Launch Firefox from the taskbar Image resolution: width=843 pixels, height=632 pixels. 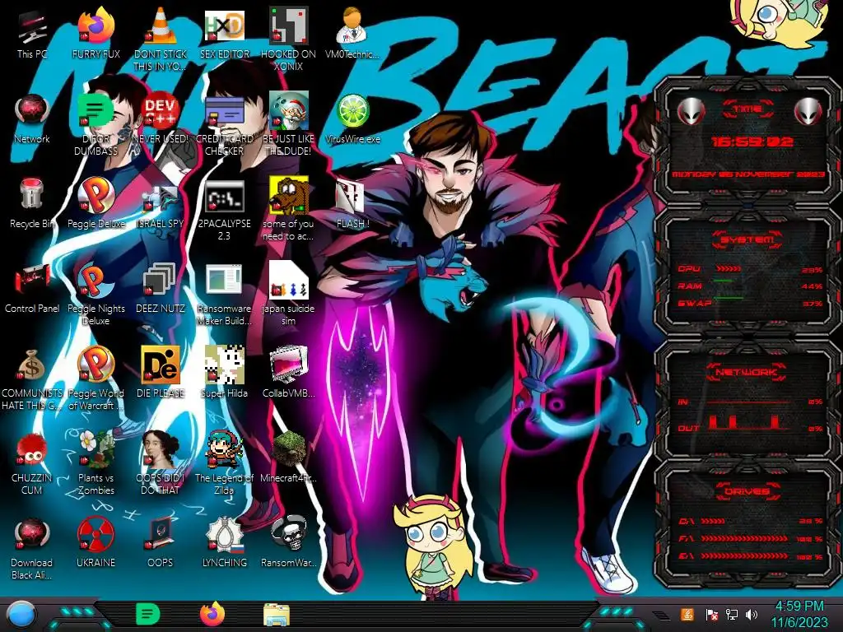(x=212, y=614)
